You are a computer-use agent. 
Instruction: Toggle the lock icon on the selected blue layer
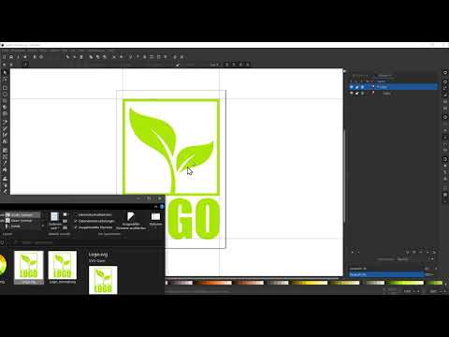point(357,87)
